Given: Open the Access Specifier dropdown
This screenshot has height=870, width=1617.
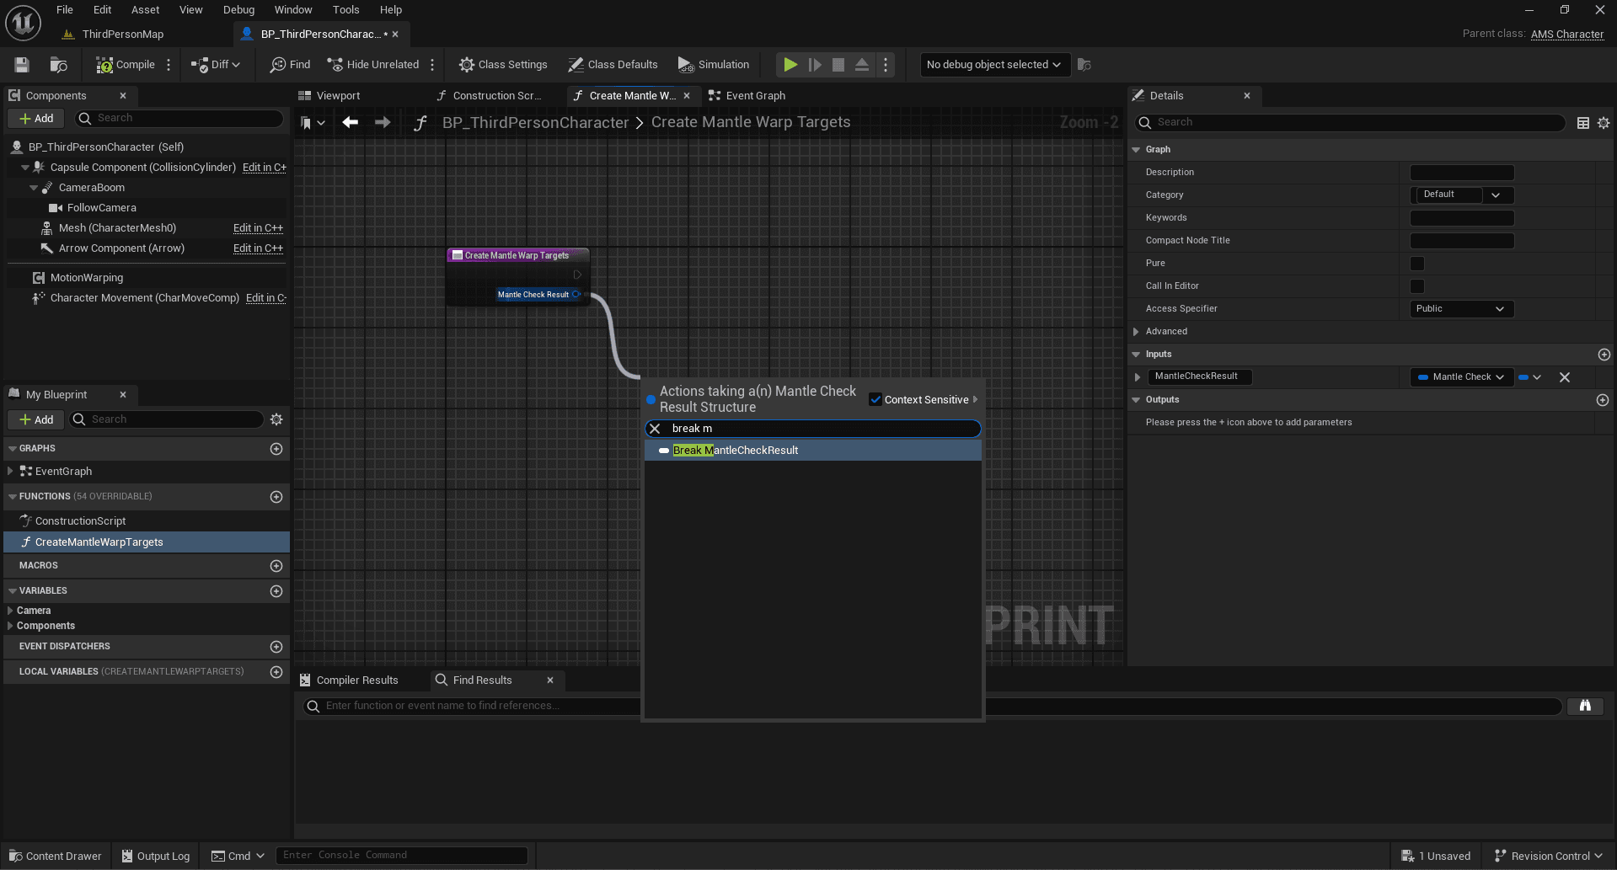Looking at the screenshot, I should (1461, 309).
